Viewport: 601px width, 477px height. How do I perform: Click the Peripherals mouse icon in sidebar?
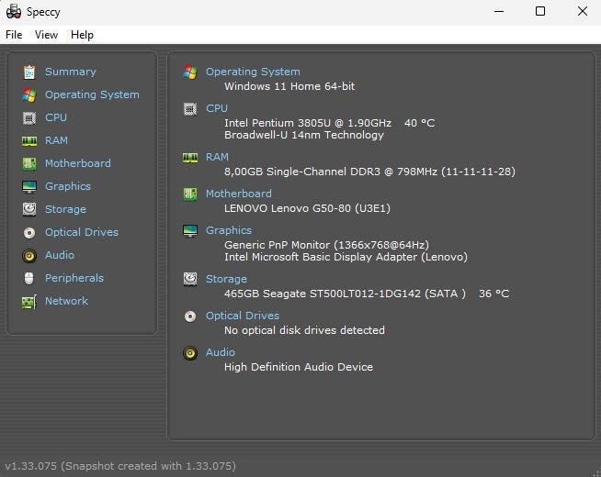[x=29, y=279]
